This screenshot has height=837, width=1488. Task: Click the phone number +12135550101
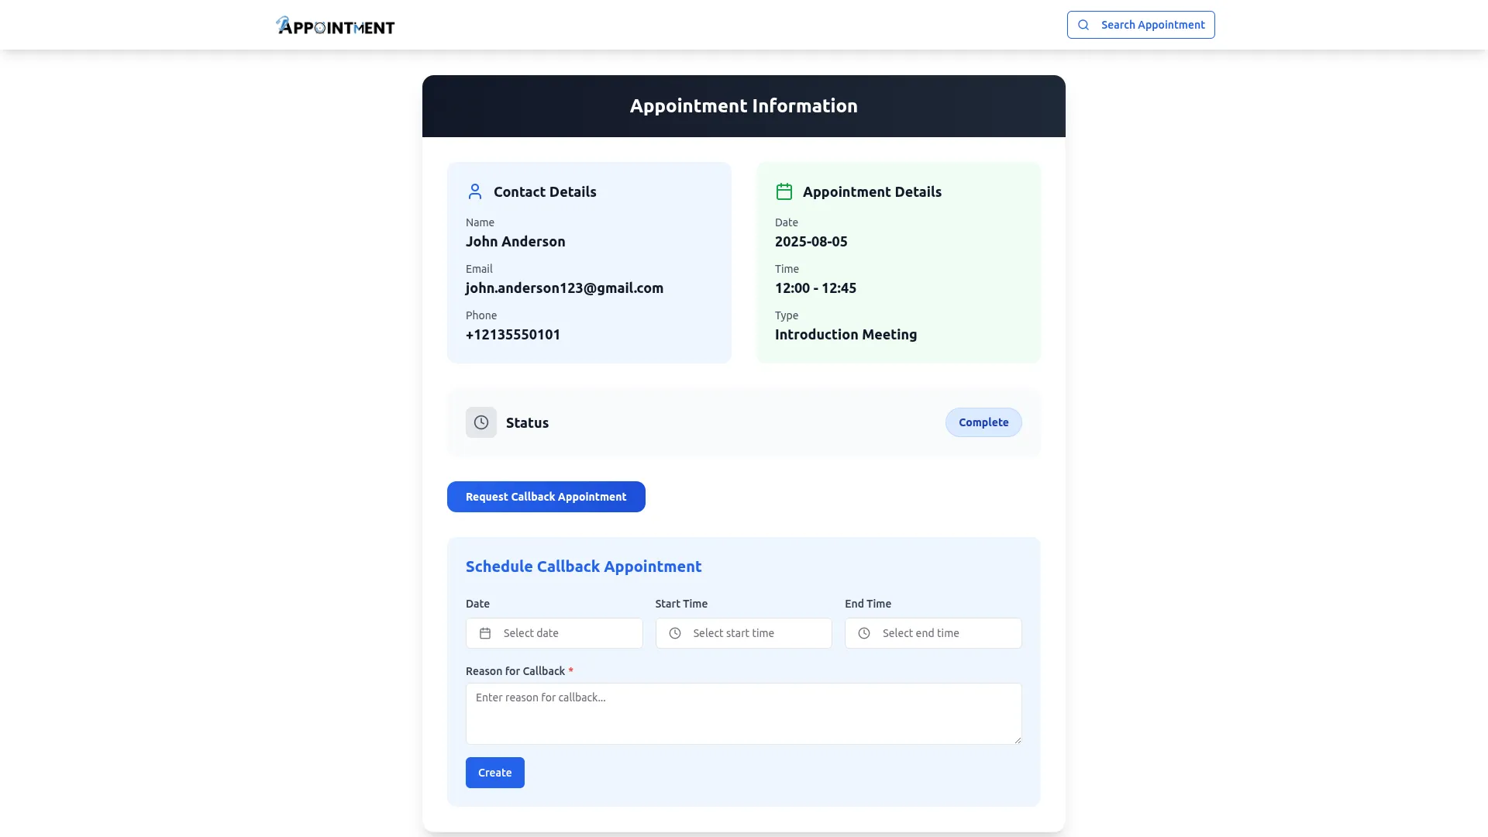[513, 335]
